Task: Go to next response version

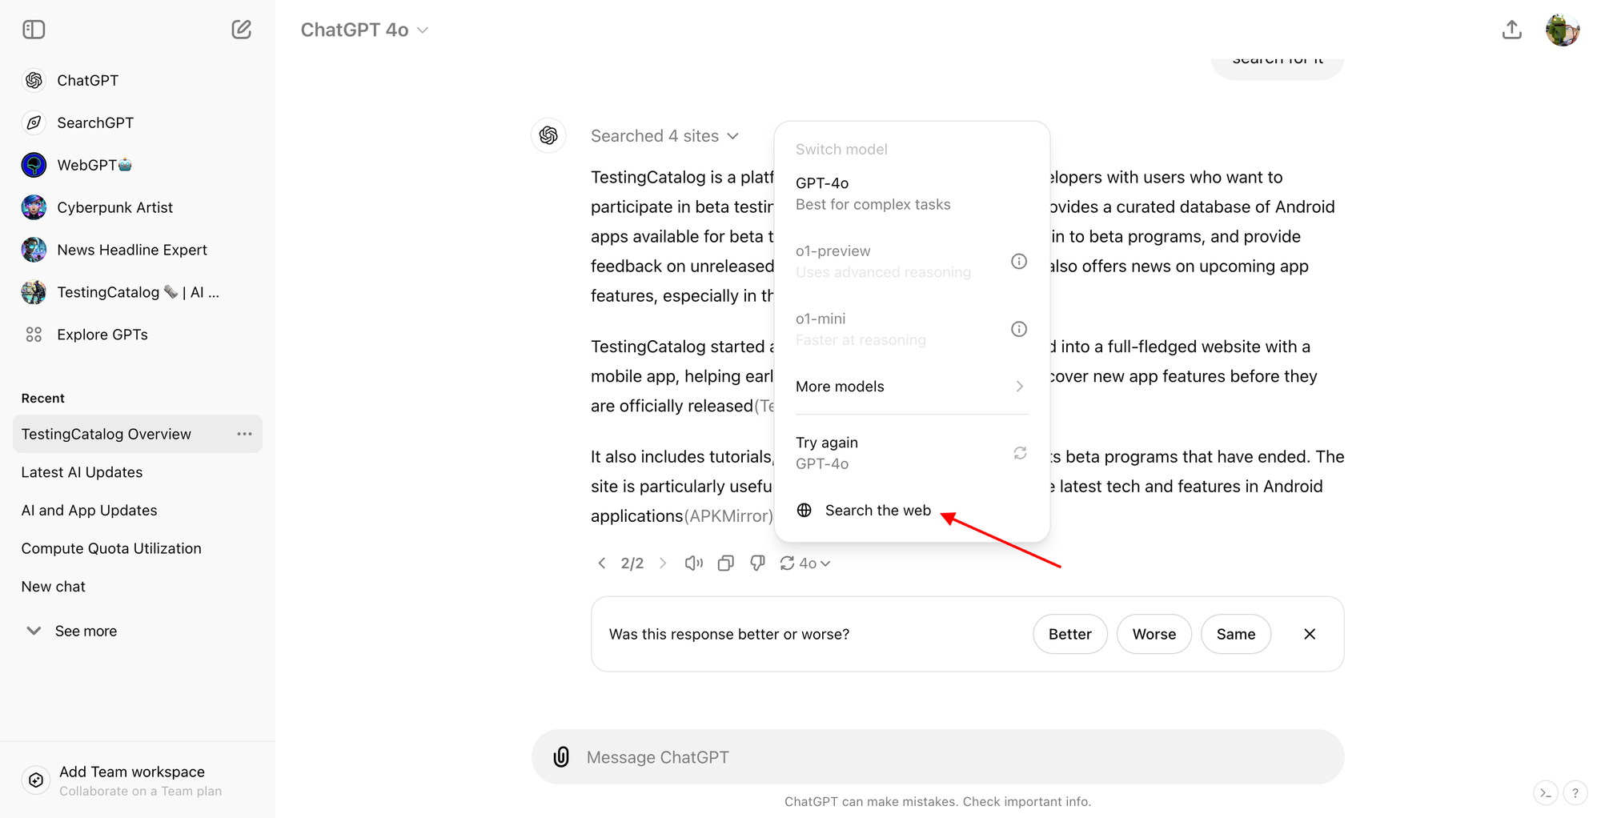Action: 663,563
